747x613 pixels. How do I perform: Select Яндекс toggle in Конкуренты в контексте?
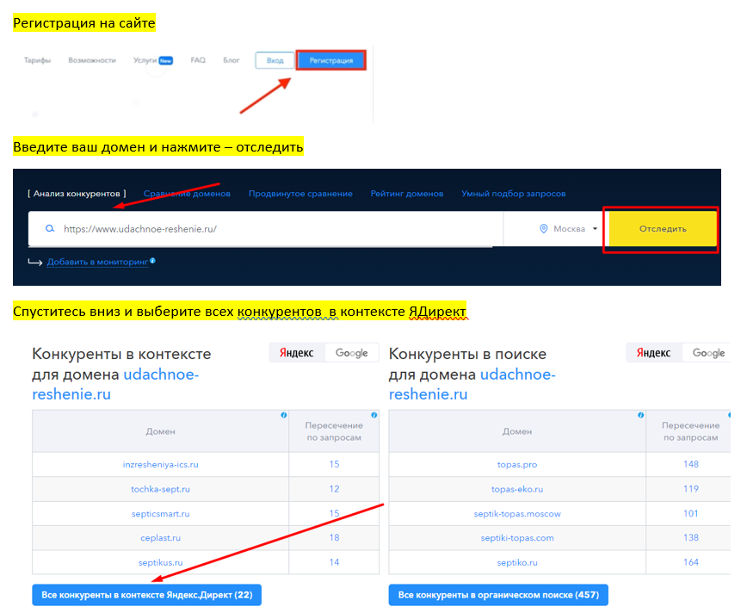point(296,353)
